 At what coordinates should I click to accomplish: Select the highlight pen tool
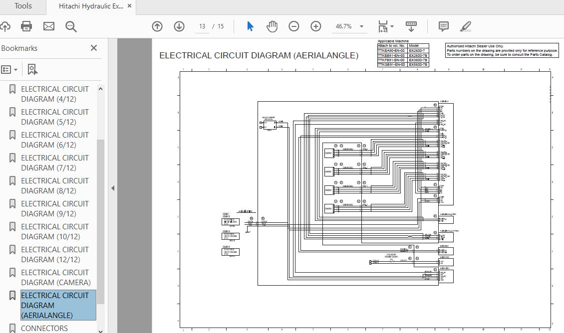466,26
